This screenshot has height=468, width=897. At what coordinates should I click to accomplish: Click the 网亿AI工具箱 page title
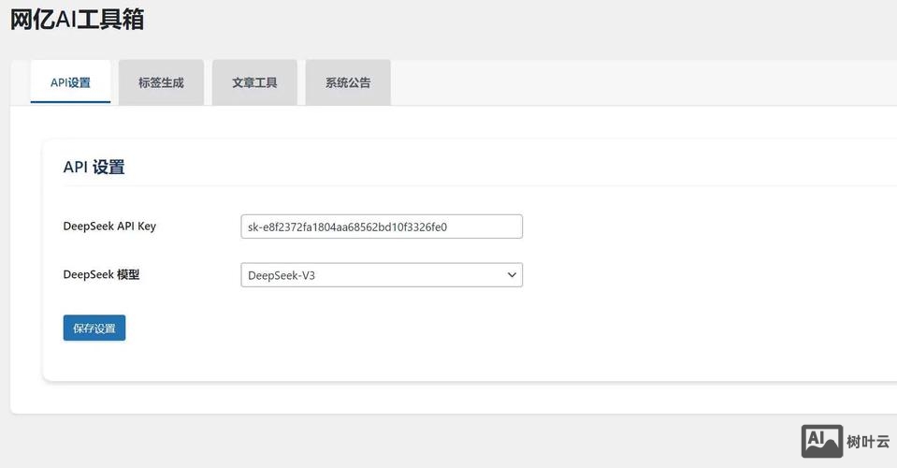point(78,20)
